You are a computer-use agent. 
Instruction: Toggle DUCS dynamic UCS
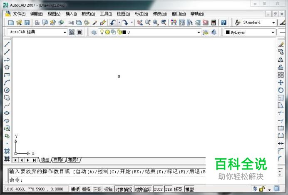click(158, 189)
